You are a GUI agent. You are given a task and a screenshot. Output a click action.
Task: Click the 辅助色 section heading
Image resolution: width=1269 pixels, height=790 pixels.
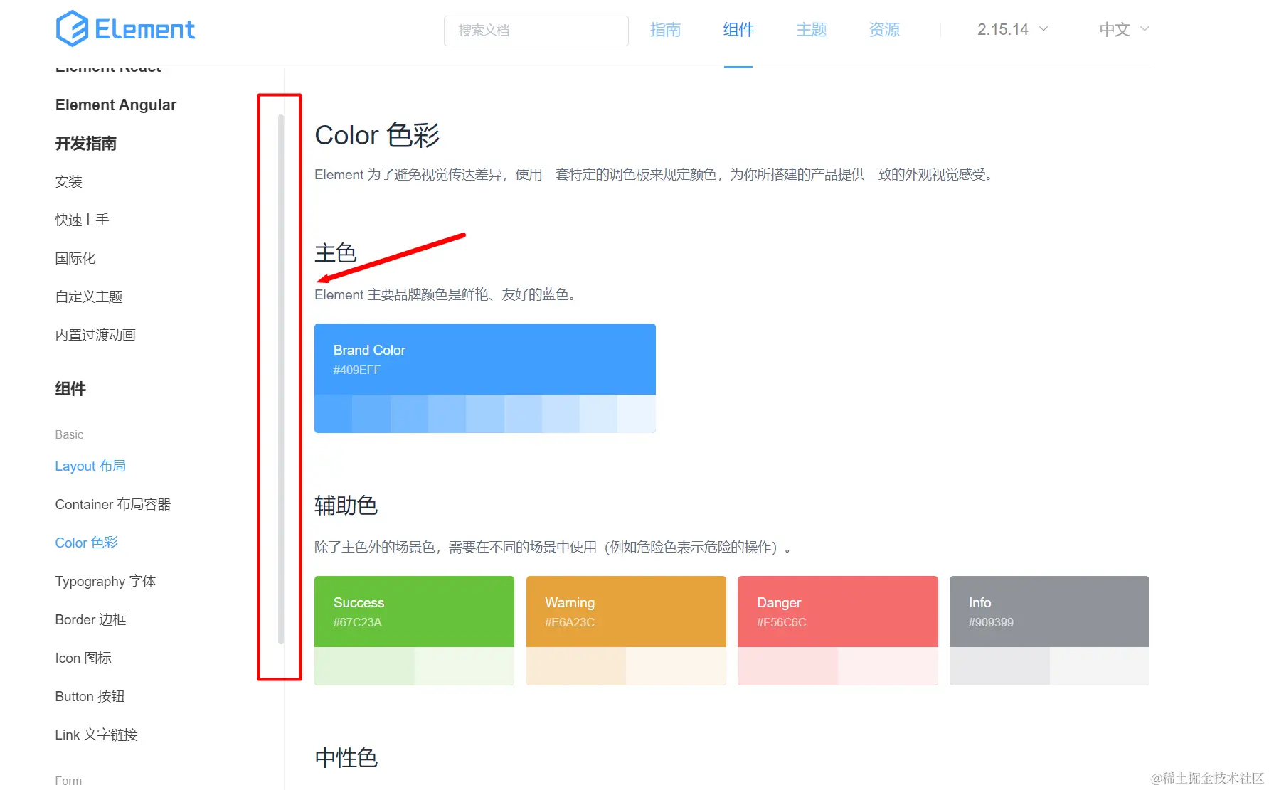click(x=346, y=506)
